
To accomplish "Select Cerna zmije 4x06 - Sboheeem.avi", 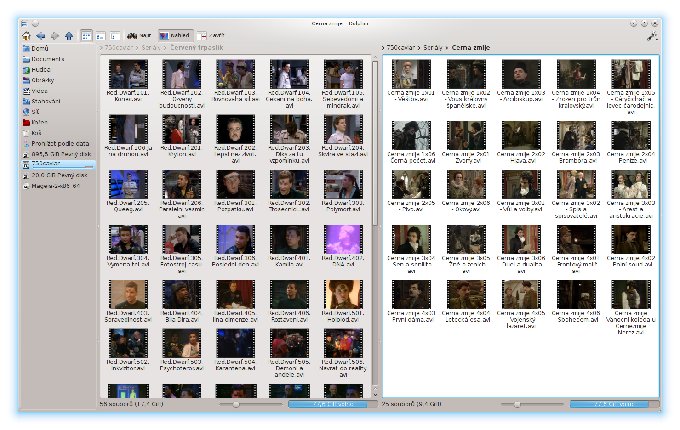I will [x=576, y=294].
